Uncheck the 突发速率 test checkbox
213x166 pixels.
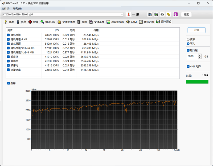[x=8, y=70]
